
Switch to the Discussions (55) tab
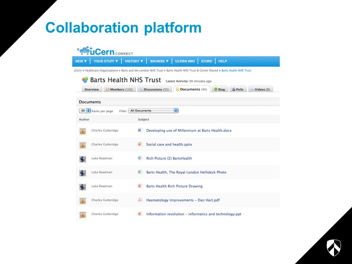point(154,89)
